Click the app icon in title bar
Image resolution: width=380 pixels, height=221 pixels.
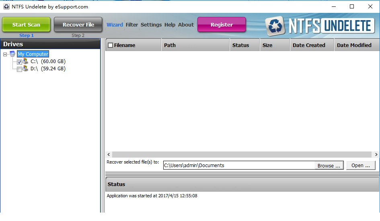[6, 6]
